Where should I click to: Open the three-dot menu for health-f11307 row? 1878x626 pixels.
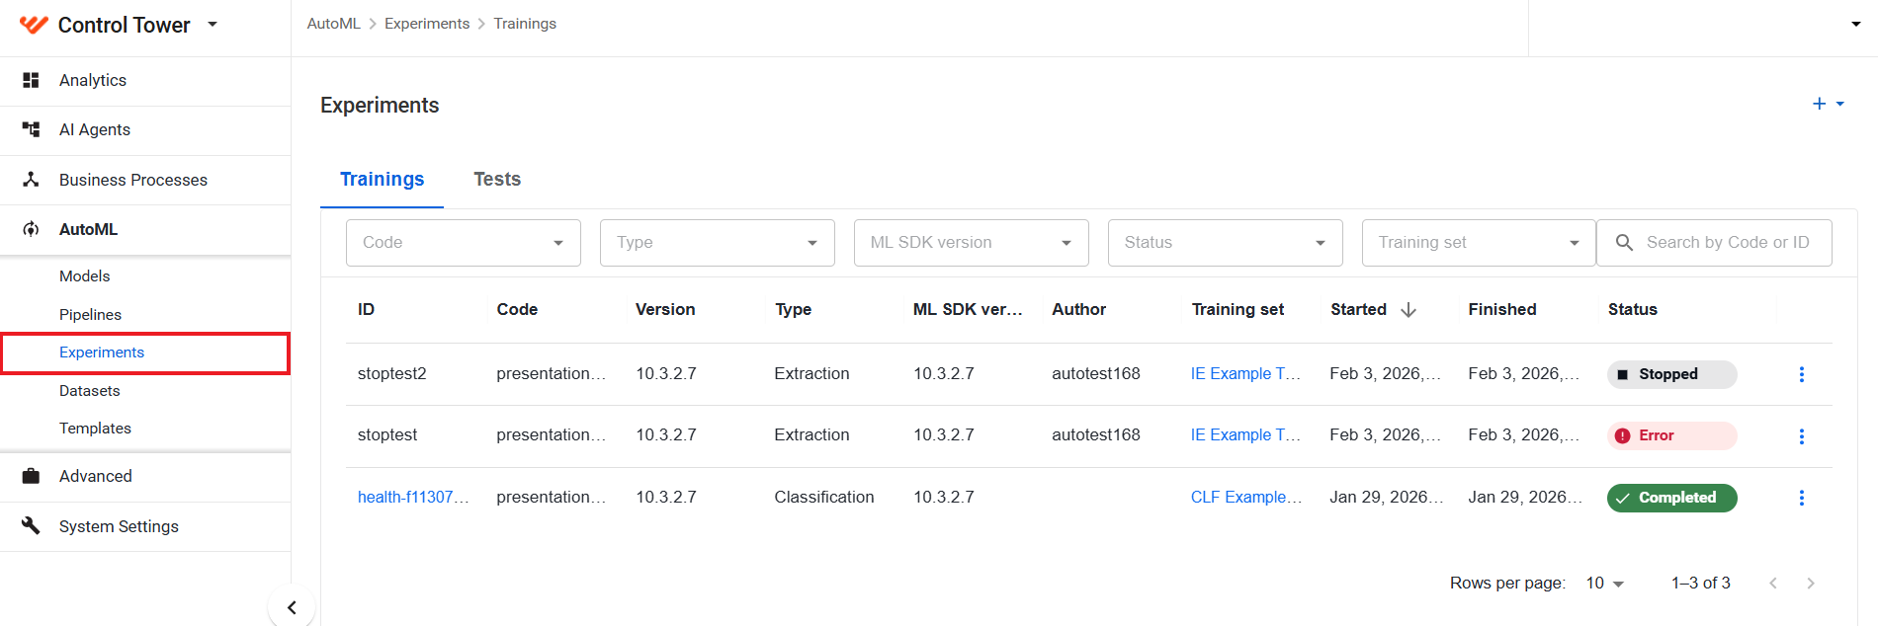1801,498
